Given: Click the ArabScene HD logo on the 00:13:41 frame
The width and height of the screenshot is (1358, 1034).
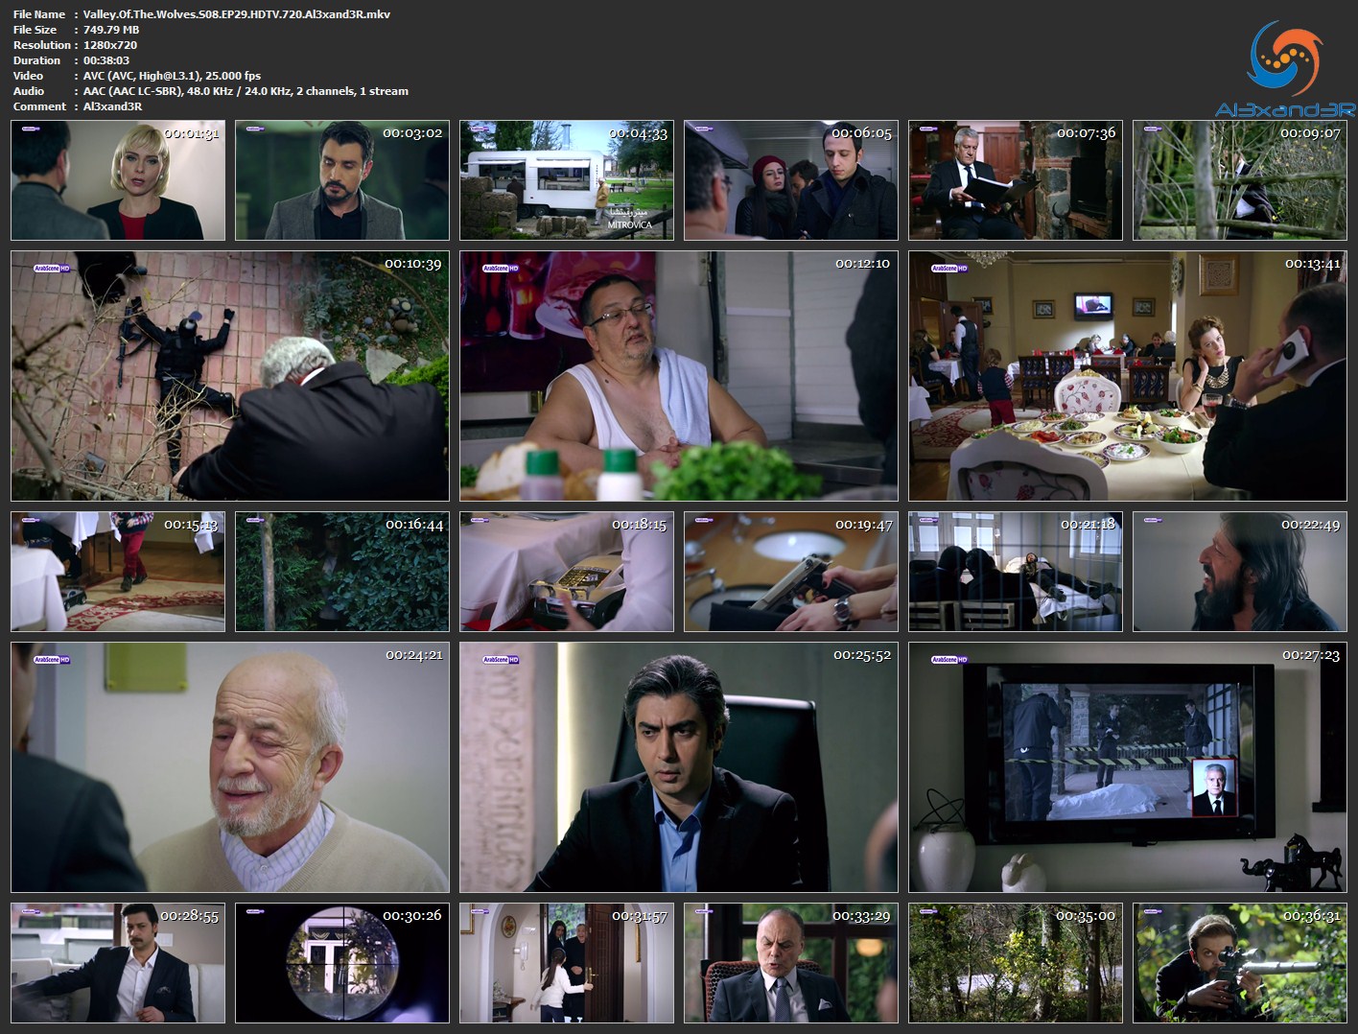Looking at the screenshot, I should coord(949,269).
